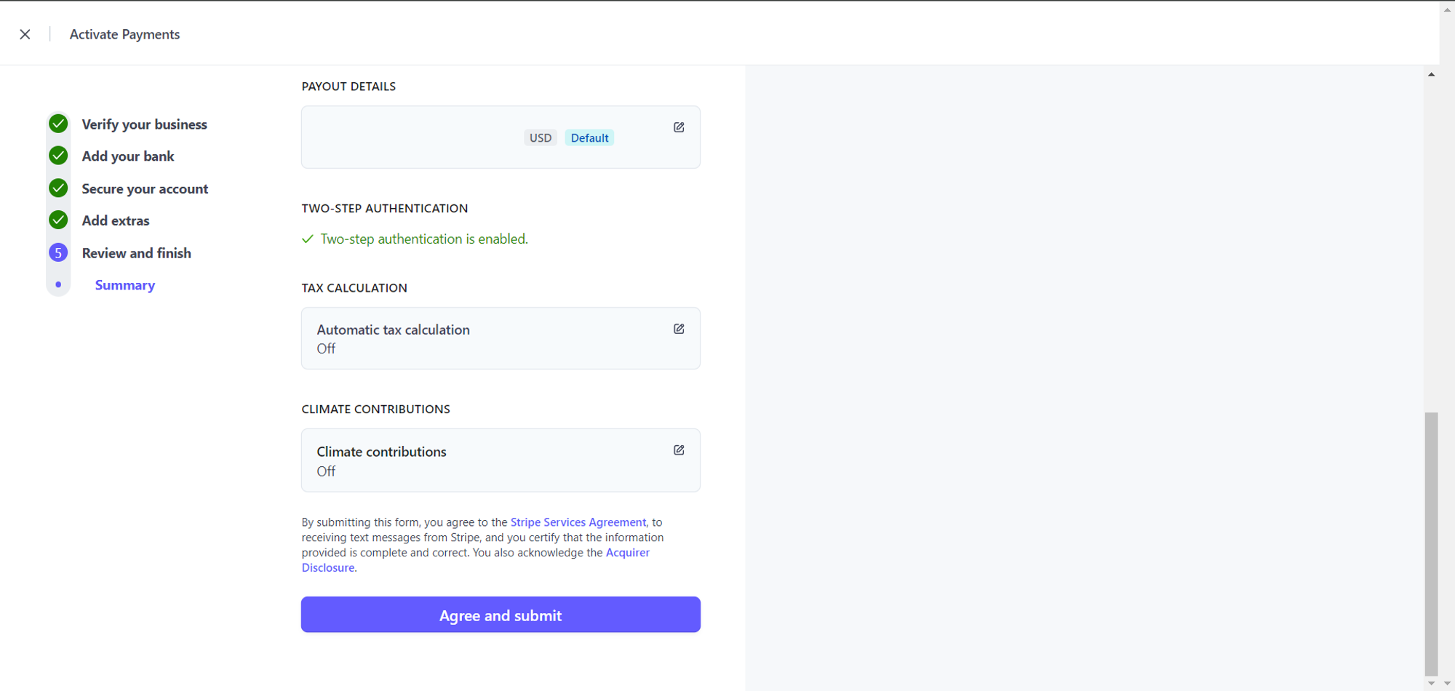Image resolution: width=1455 pixels, height=691 pixels.
Task: Click the green check beside Verify your business
Action: click(58, 124)
